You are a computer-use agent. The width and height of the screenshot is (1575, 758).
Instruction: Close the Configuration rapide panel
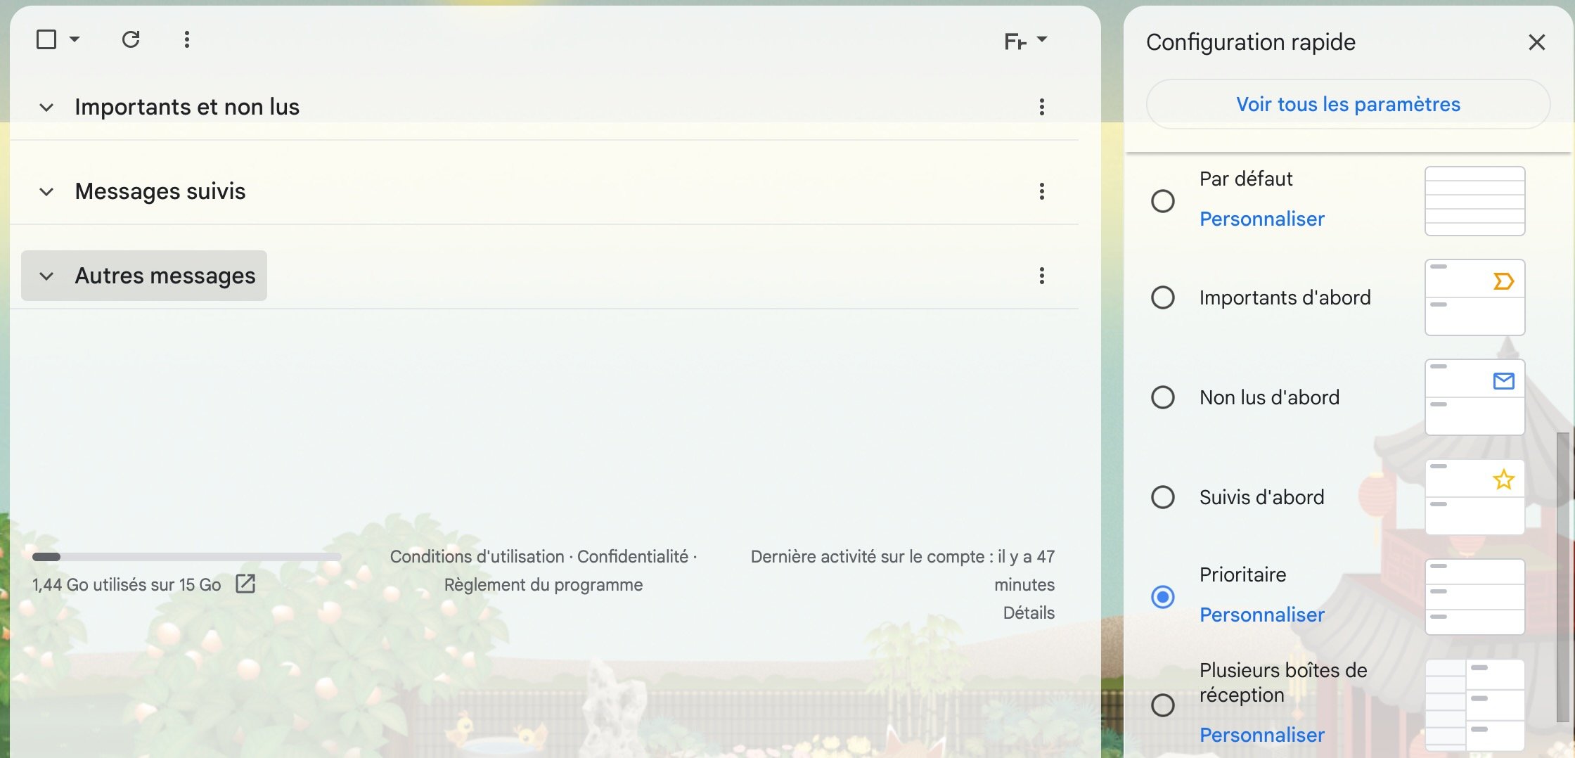[1537, 42]
